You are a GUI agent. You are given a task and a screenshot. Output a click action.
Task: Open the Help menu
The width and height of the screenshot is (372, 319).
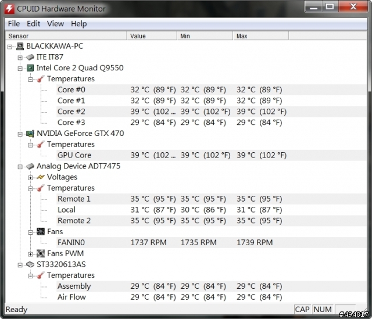click(79, 24)
